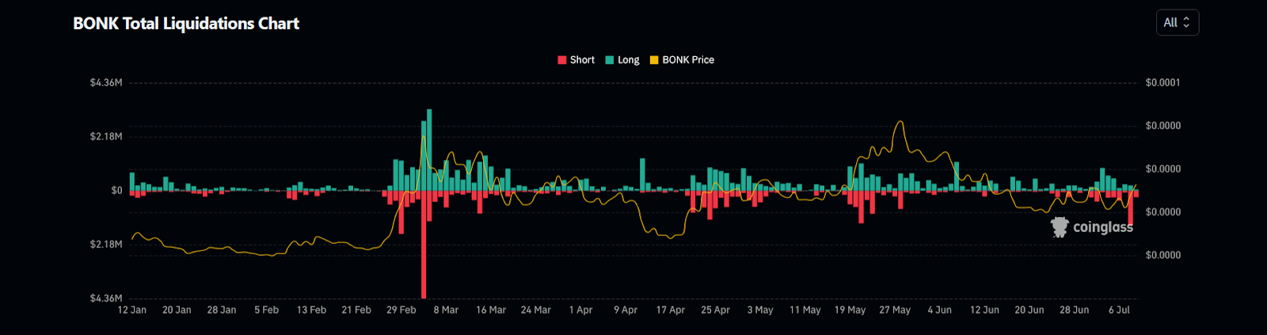Click the tallest red short liquidation bar
Image resolution: width=1267 pixels, height=335 pixels.
tap(424, 245)
